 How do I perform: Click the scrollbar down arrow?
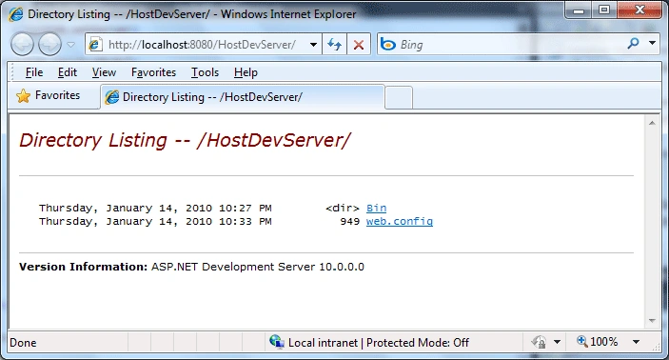coord(652,321)
